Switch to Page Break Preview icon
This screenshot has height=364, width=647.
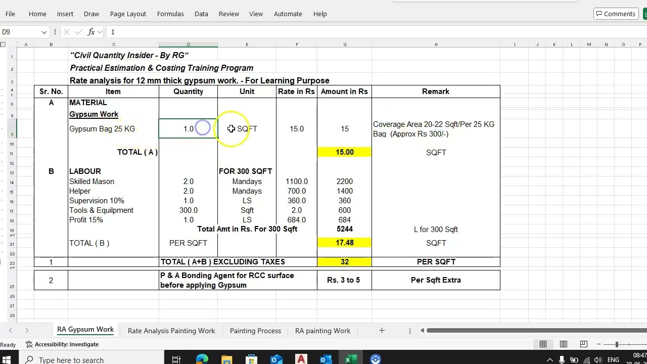pyautogui.click(x=583, y=344)
